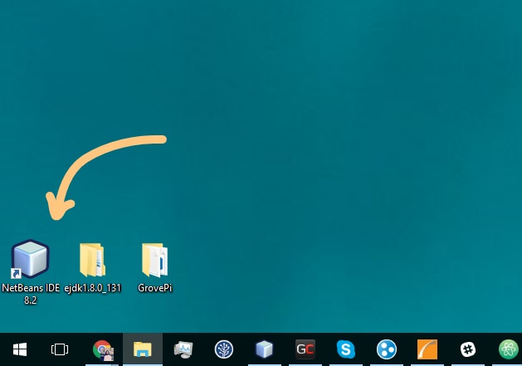Open the orange curve-logo app in taskbar
This screenshot has height=366, width=522.
coord(427,349)
